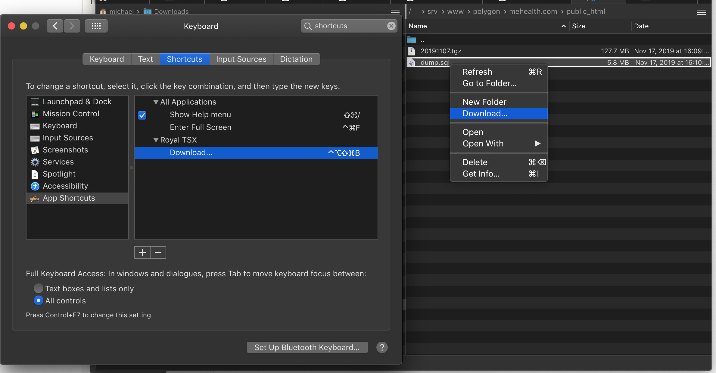Select Accessibility in shortcut categories list
The width and height of the screenshot is (716, 373).
tap(65, 186)
